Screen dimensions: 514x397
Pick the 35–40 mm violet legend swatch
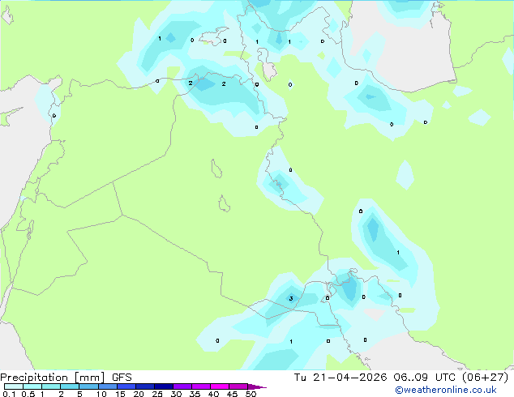pos(200,386)
